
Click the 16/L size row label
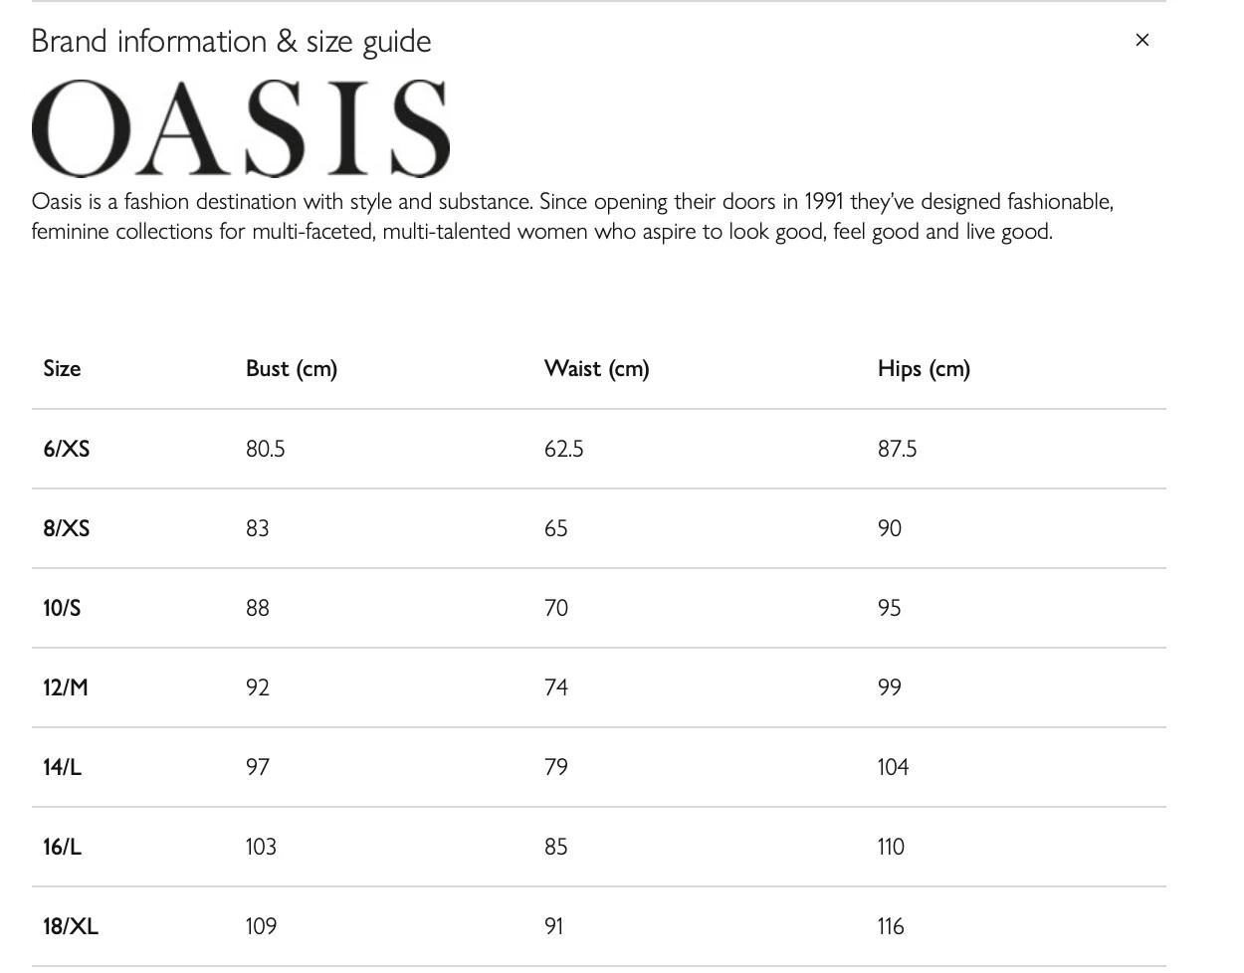62,847
